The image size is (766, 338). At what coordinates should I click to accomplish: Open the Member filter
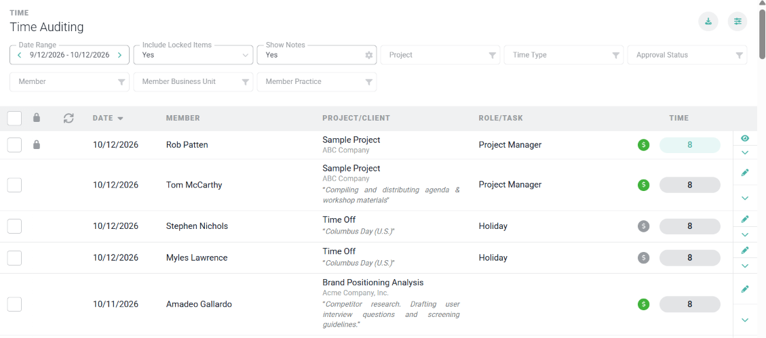point(69,82)
